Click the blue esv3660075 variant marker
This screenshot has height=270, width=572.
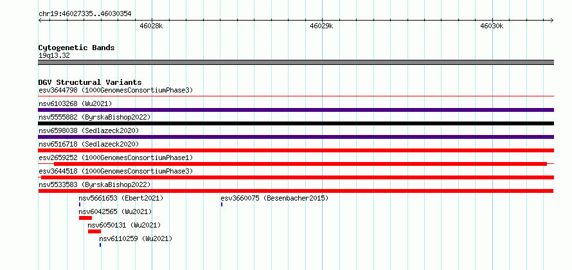coord(222,204)
